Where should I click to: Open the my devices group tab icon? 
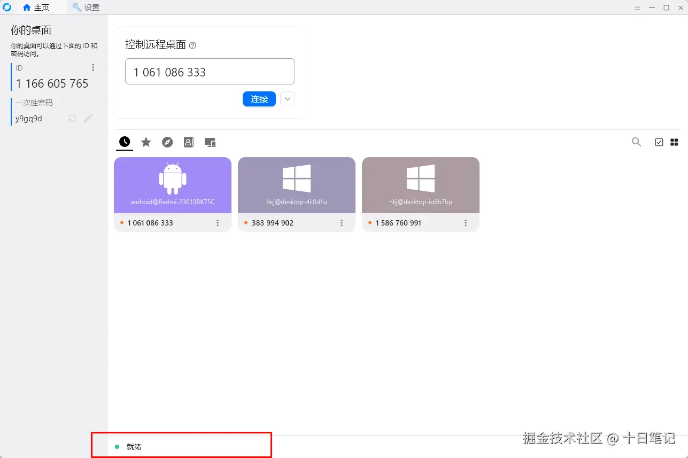point(210,142)
